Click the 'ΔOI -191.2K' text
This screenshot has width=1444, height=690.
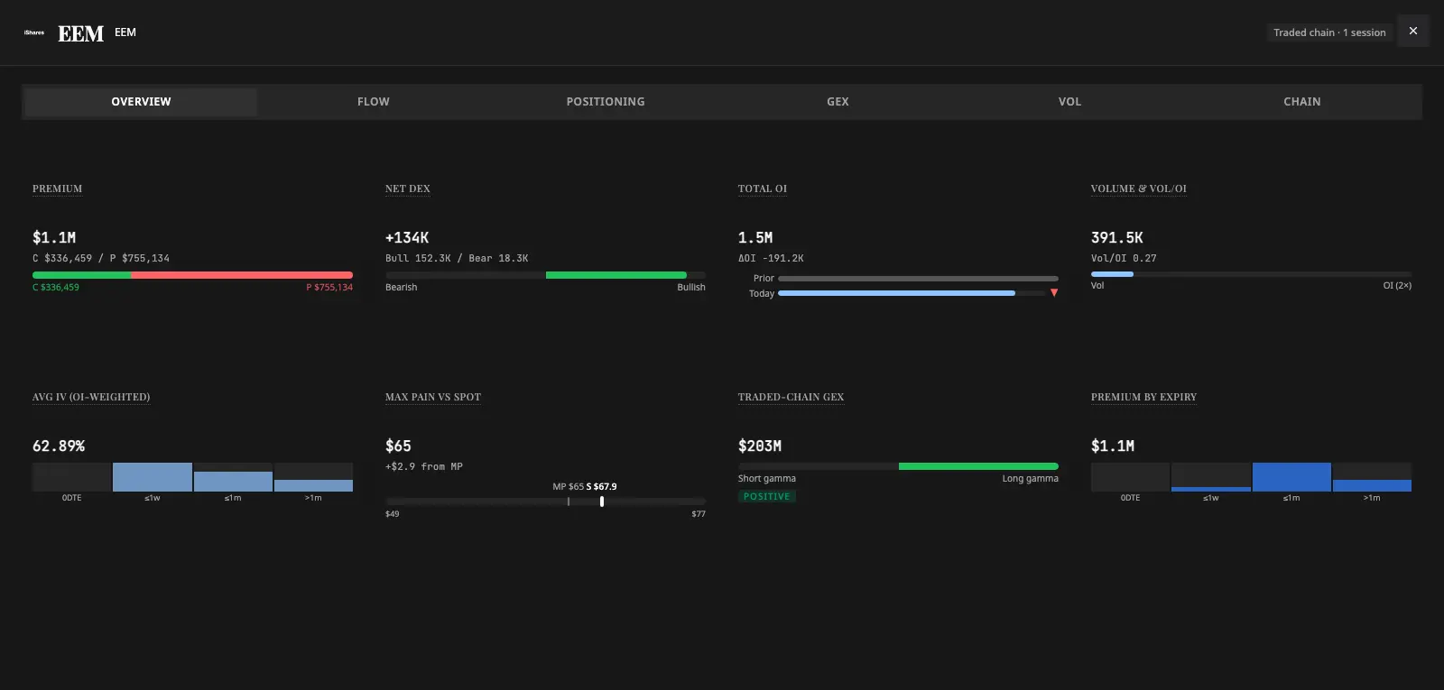pyautogui.click(x=771, y=258)
